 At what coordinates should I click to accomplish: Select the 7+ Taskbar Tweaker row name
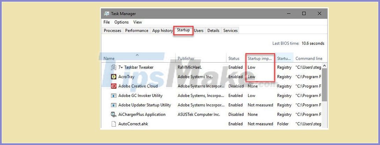click(136, 67)
